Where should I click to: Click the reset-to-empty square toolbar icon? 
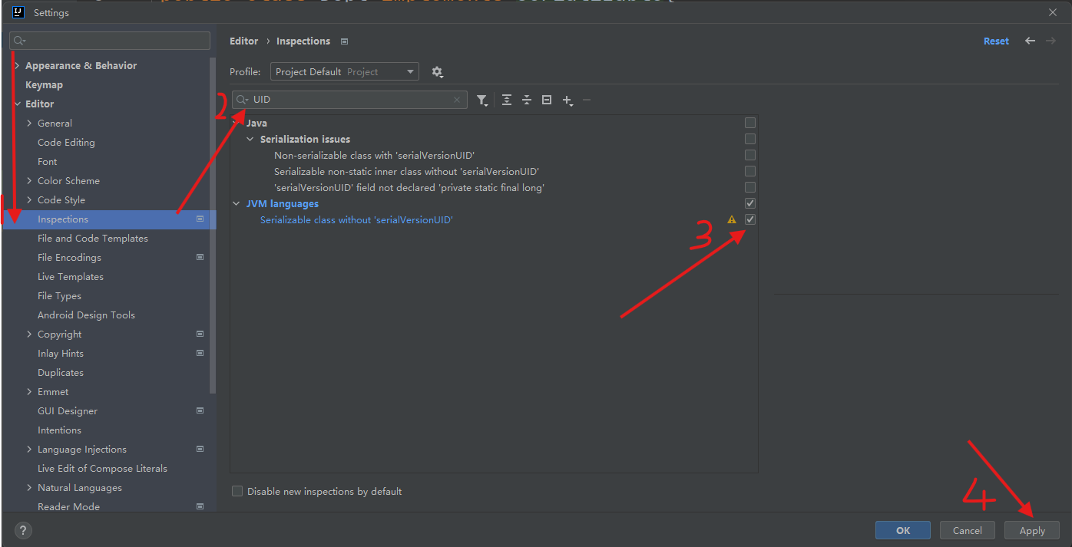pos(547,100)
